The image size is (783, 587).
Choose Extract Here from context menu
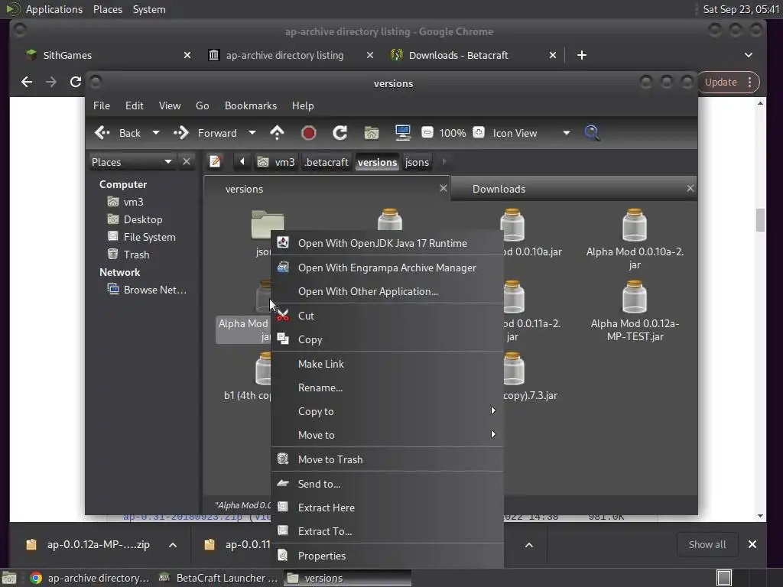(387, 508)
